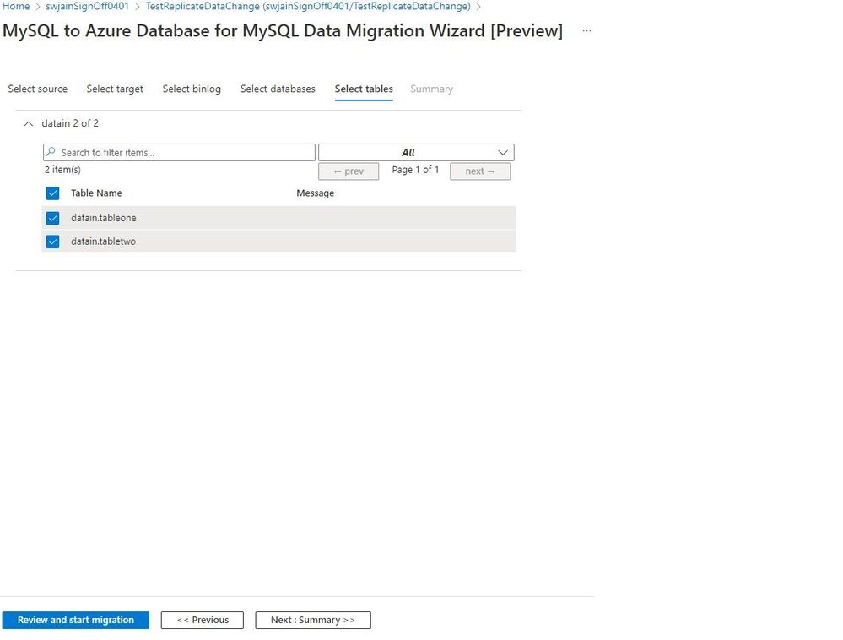Focus the Search to filter items field
This screenshot has height=640, width=843.
[x=179, y=152]
